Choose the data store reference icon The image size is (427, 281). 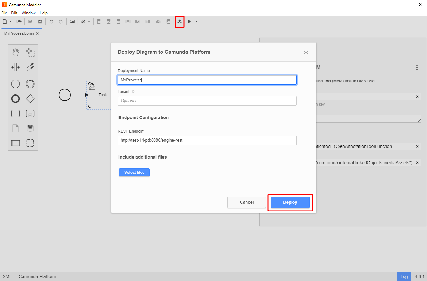[x=30, y=128]
